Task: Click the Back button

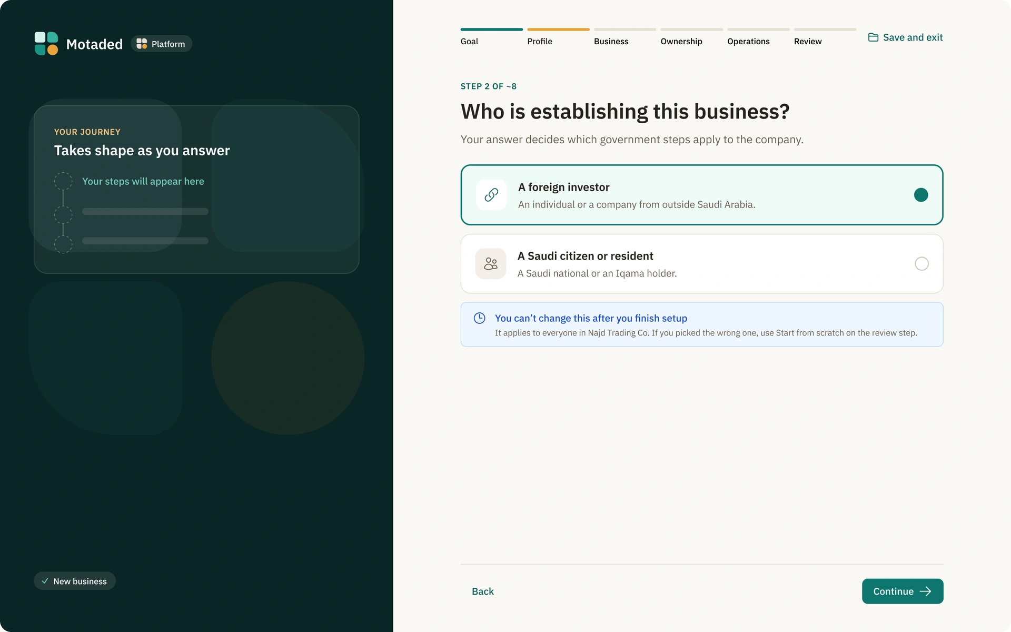Action: 483,591
